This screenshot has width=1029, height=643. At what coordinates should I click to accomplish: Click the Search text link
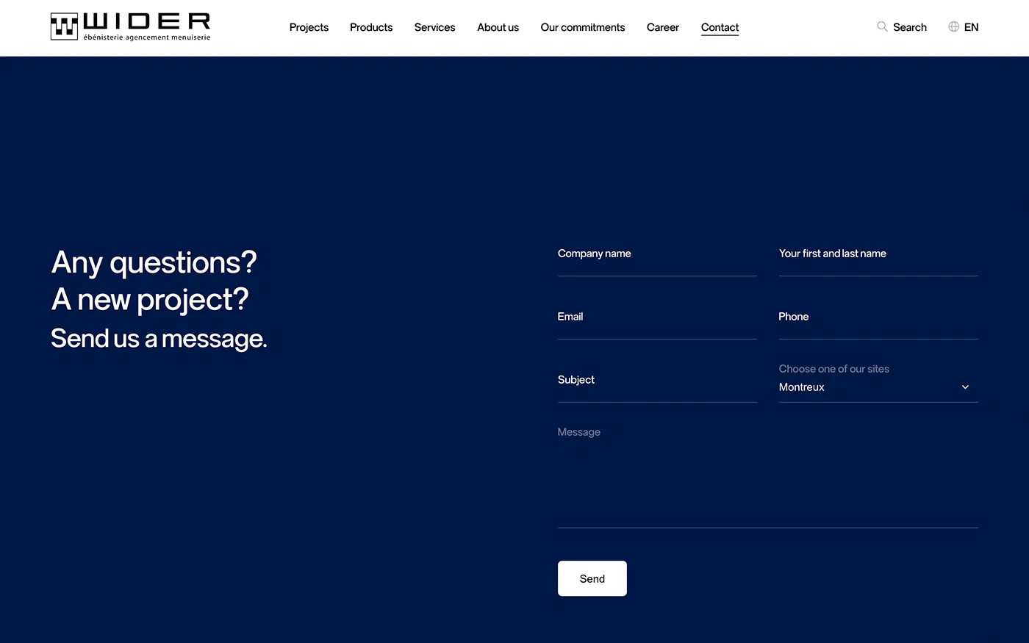(910, 27)
